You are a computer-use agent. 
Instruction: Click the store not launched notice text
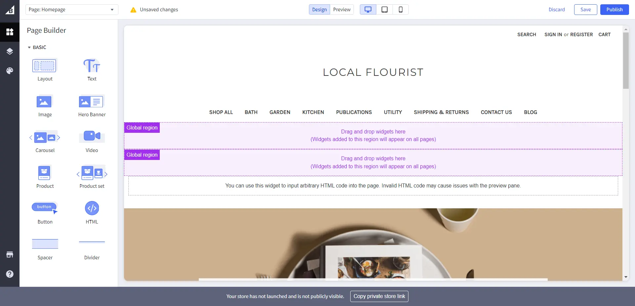pyautogui.click(x=285, y=296)
